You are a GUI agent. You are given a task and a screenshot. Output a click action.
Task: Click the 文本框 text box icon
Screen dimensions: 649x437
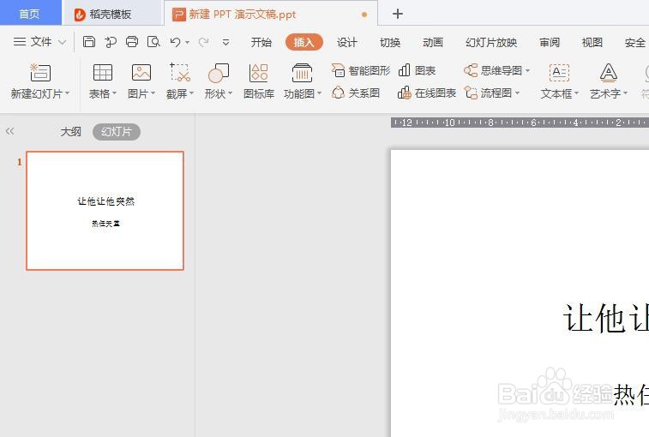559,73
